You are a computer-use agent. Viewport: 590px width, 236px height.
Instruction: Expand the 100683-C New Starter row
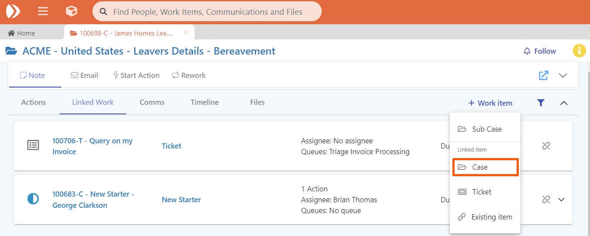tap(561, 200)
